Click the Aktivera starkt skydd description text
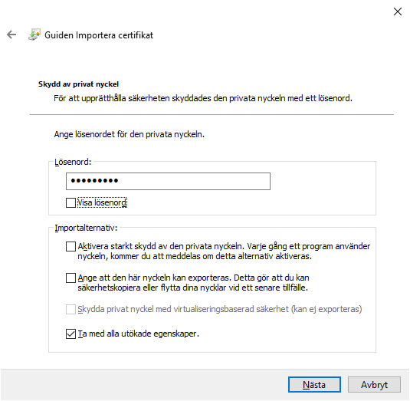The height and width of the screenshot is (401, 410). 224,251
